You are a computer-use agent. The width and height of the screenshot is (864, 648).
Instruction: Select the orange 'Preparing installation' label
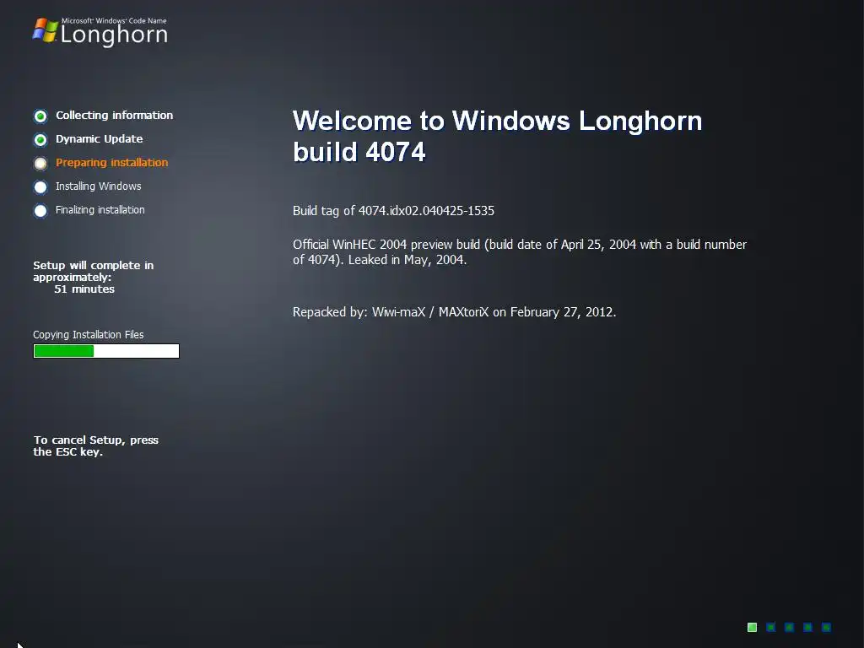[112, 163]
